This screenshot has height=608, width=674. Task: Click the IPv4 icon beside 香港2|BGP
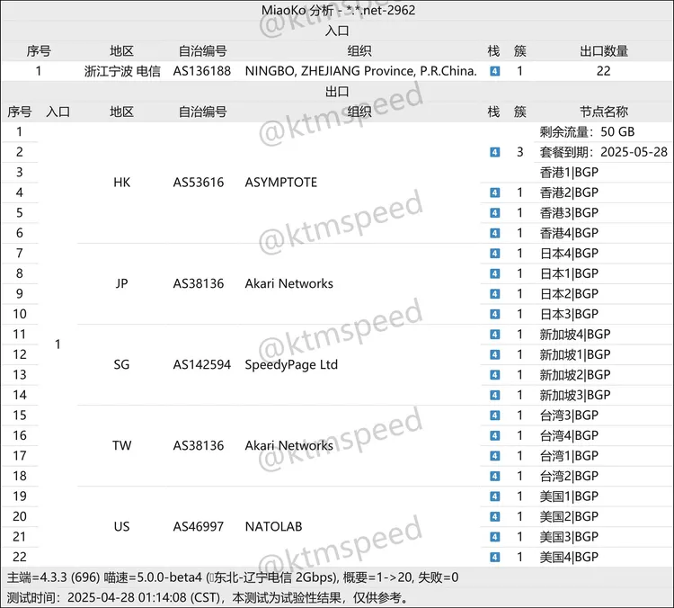(494, 192)
